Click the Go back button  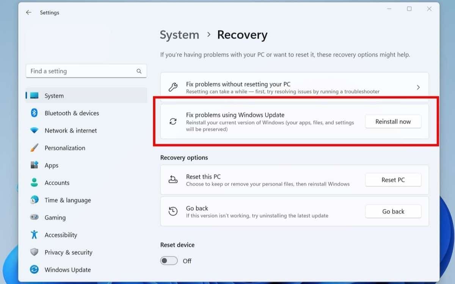393,211
